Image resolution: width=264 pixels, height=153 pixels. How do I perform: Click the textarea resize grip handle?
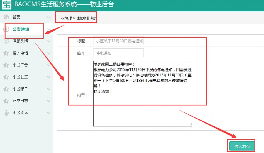pyautogui.click(x=190, y=125)
